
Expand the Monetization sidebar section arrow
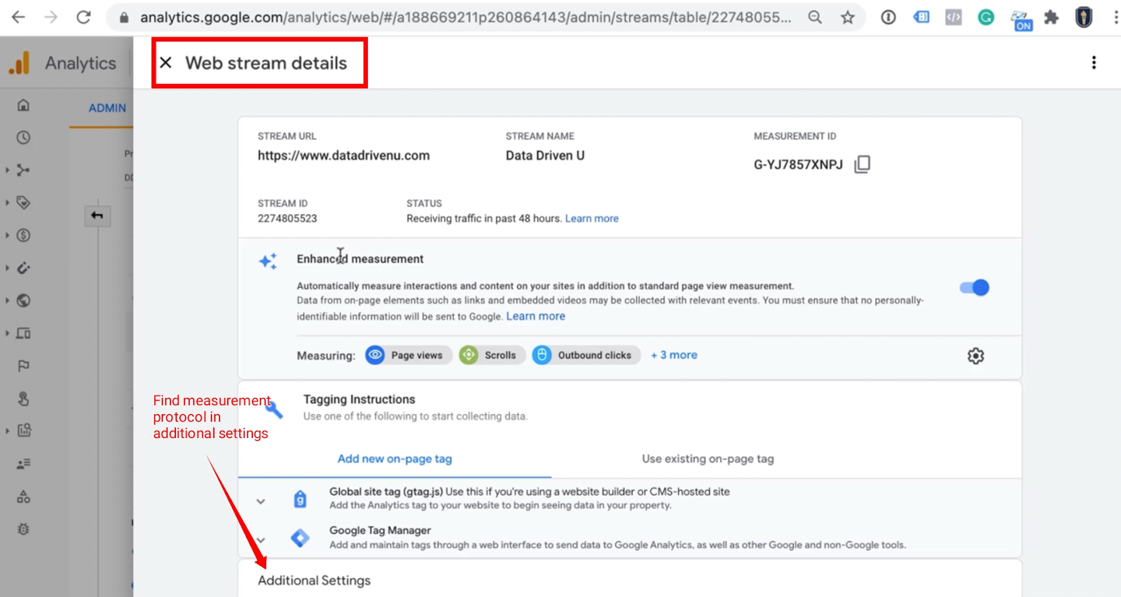tap(8, 235)
